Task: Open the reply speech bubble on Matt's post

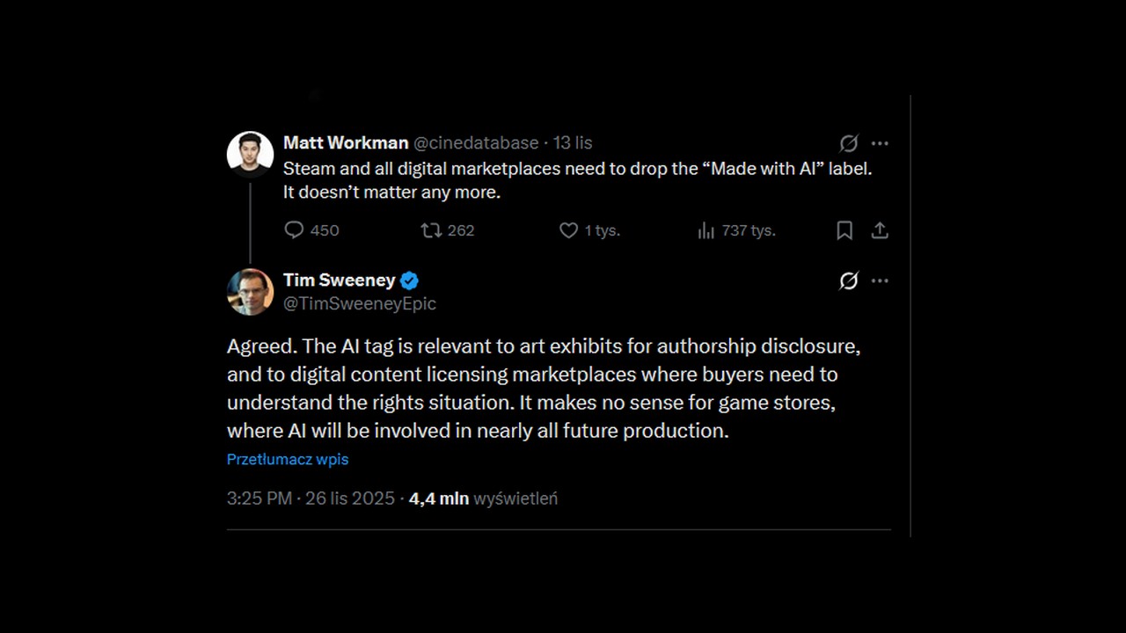Action: 294,229
